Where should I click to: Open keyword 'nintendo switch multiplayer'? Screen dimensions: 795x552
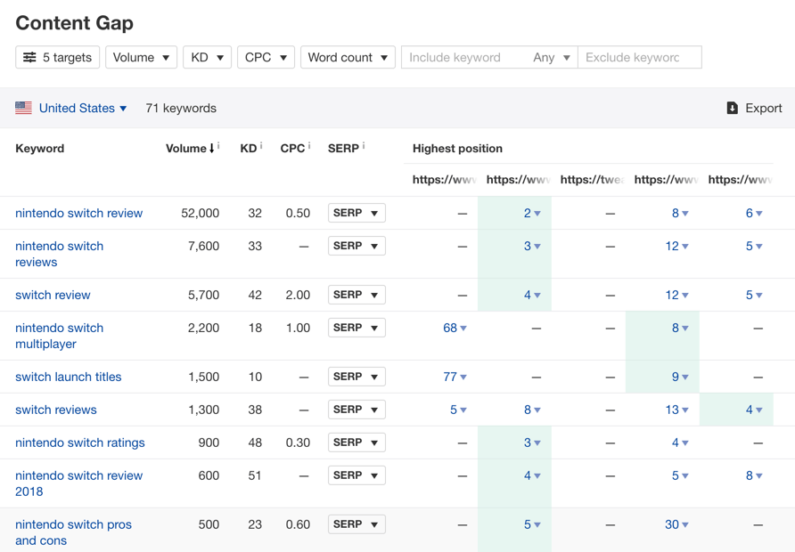pyautogui.click(x=60, y=336)
